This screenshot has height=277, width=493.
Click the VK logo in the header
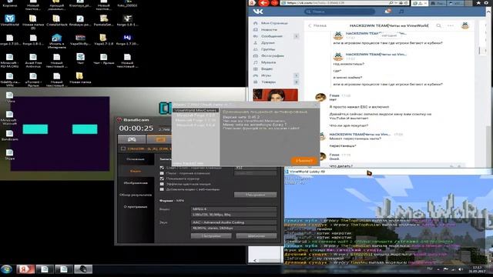(x=258, y=12)
